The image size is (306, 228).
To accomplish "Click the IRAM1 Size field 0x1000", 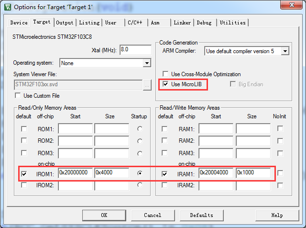I will pos(253,173).
